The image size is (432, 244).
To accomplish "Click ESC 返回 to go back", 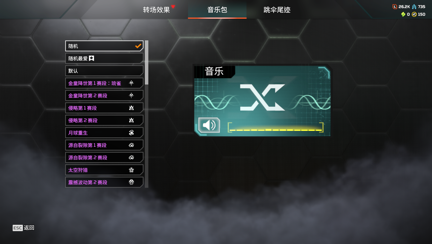I will [x=24, y=228].
